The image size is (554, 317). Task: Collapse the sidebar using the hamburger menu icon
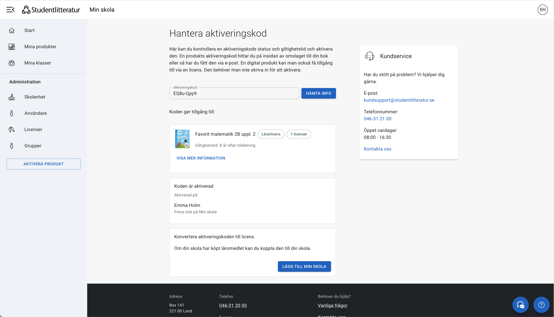click(x=10, y=10)
